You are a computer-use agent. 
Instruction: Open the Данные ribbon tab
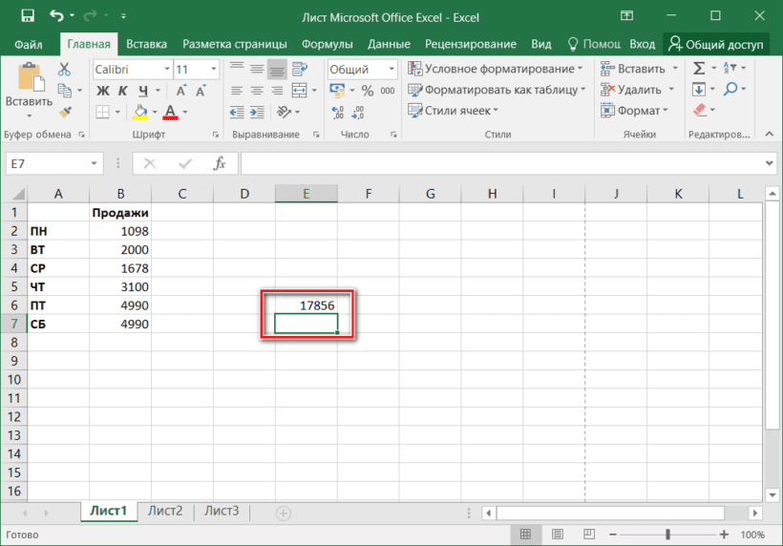(389, 45)
